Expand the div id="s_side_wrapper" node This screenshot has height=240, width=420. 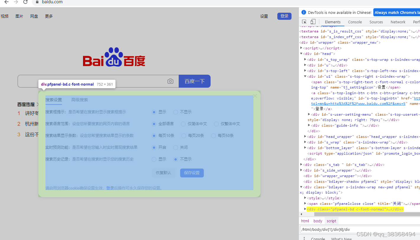pos(301,170)
